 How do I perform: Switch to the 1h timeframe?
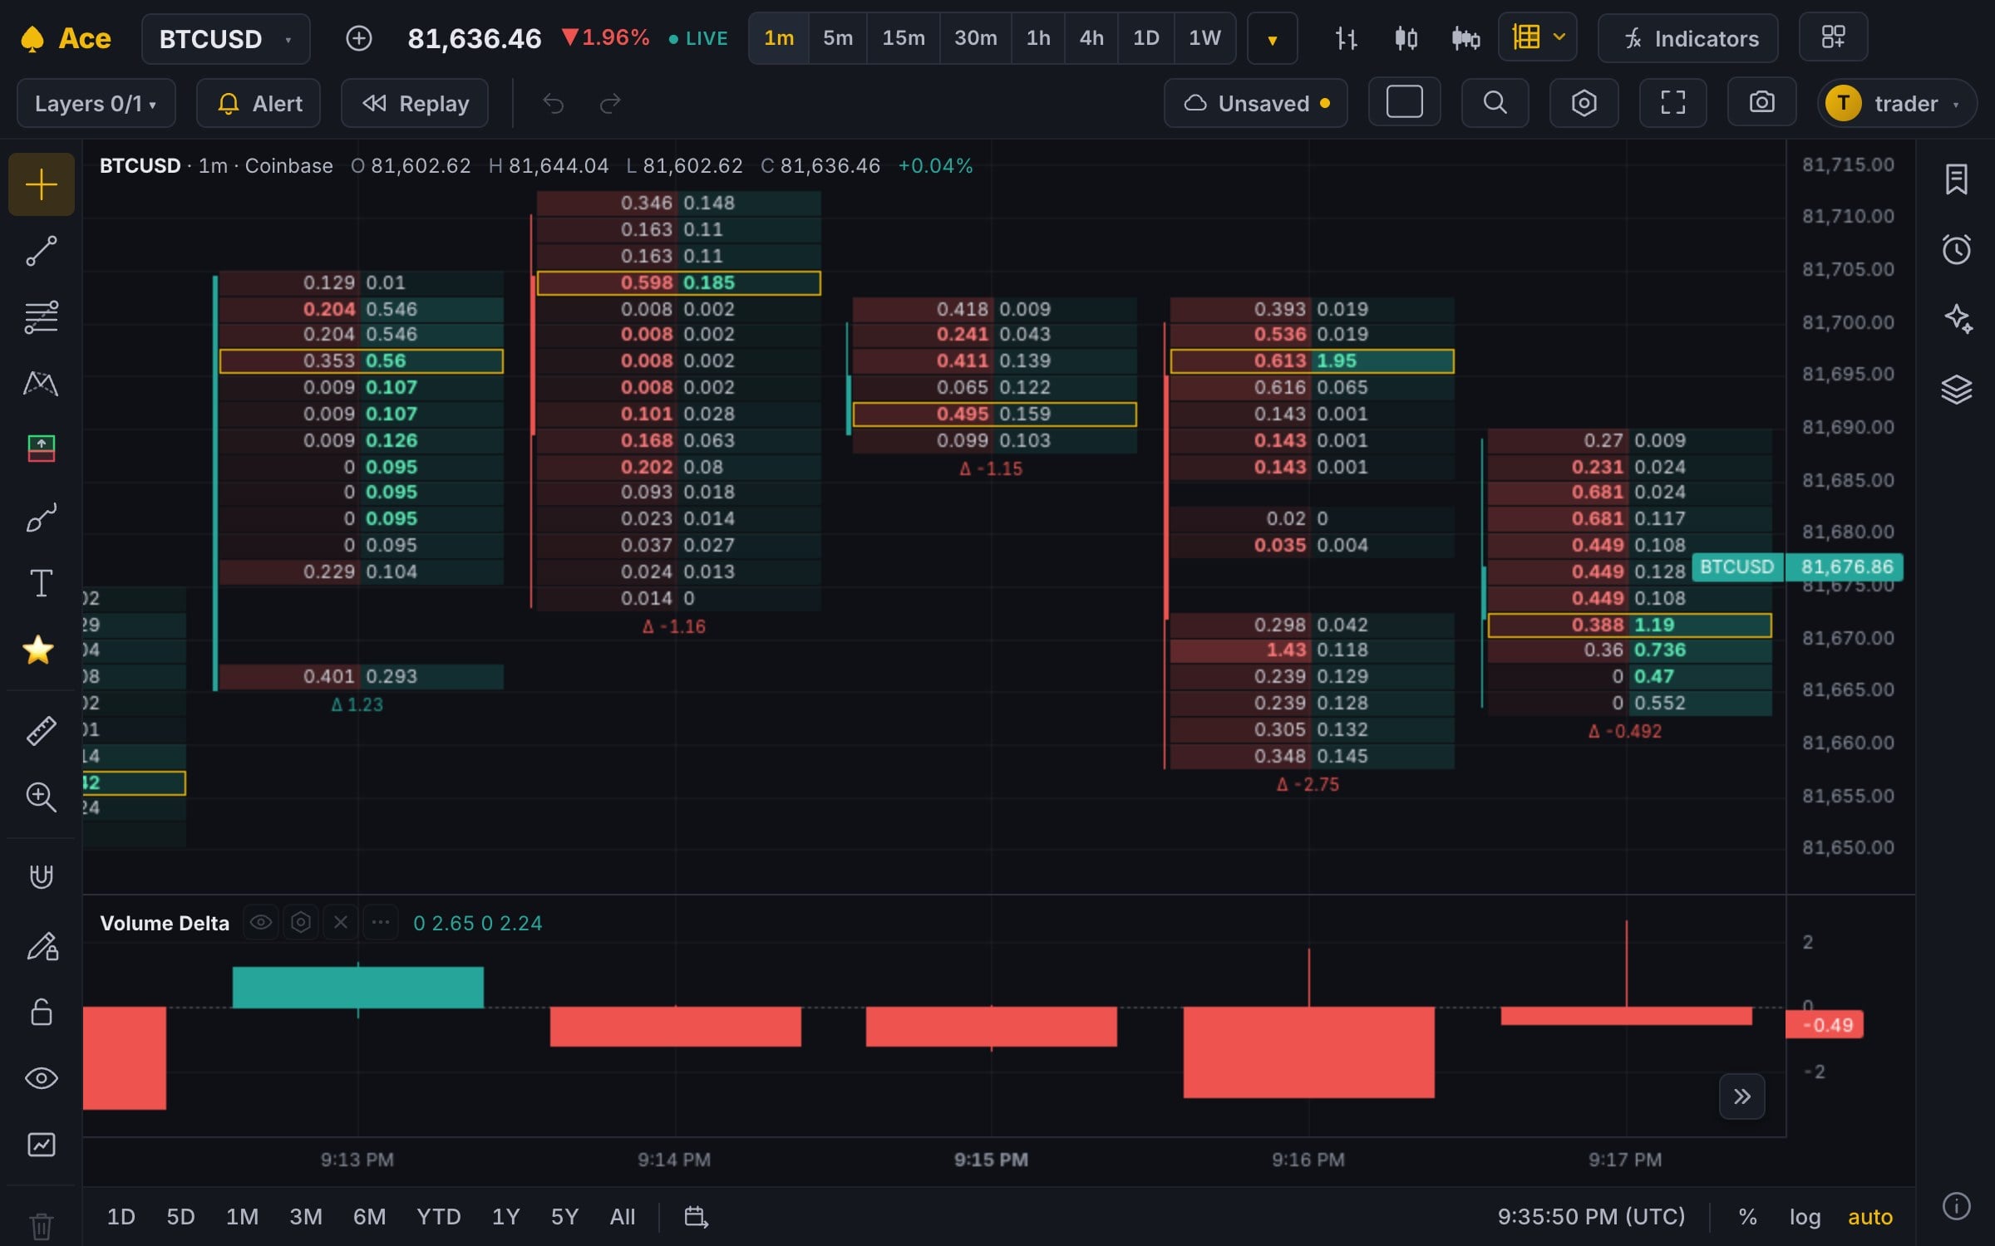point(1037,38)
